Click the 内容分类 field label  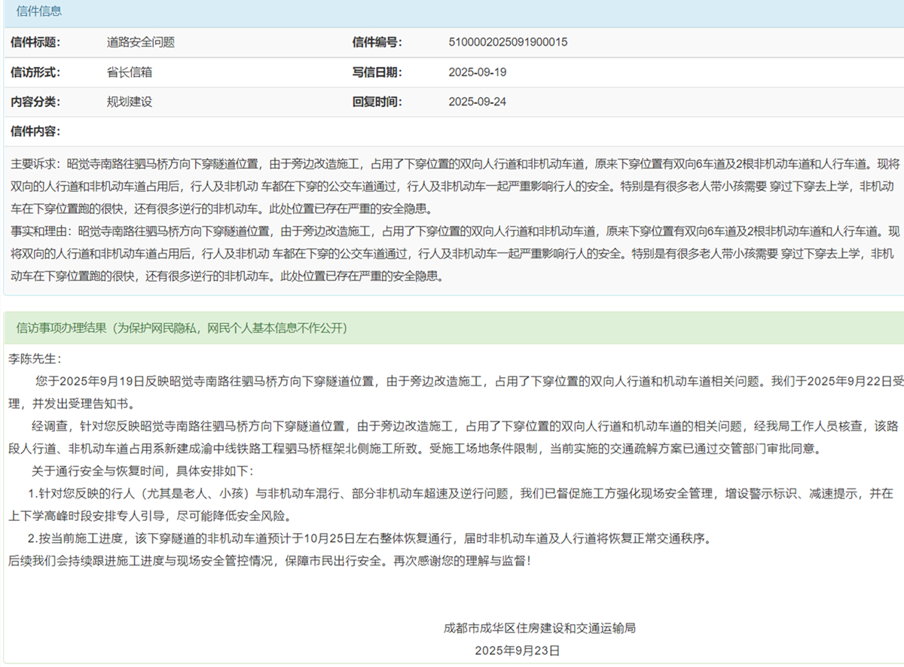(x=35, y=102)
